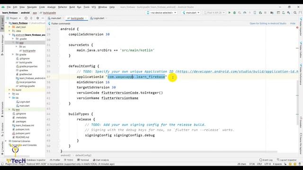Open the Emulator side panel
Viewport: 303px width, 170px height.
[x=301, y=122]
